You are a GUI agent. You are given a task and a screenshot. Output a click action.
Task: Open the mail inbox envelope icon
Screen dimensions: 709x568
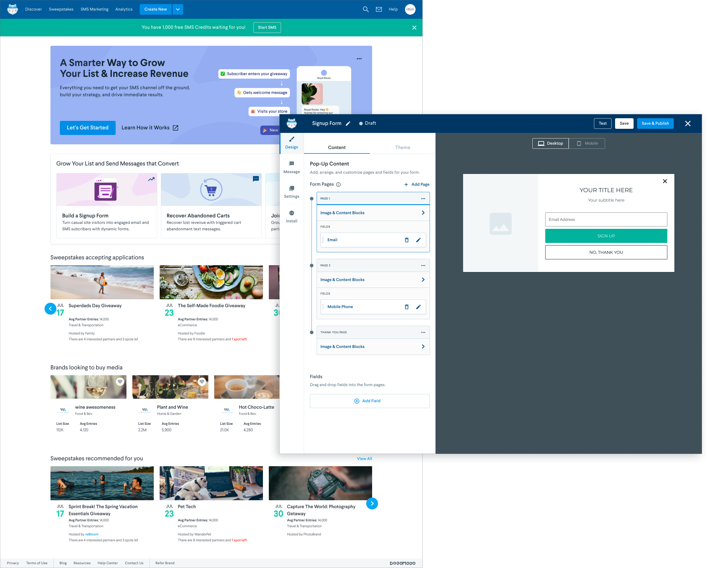pos(379,9)
